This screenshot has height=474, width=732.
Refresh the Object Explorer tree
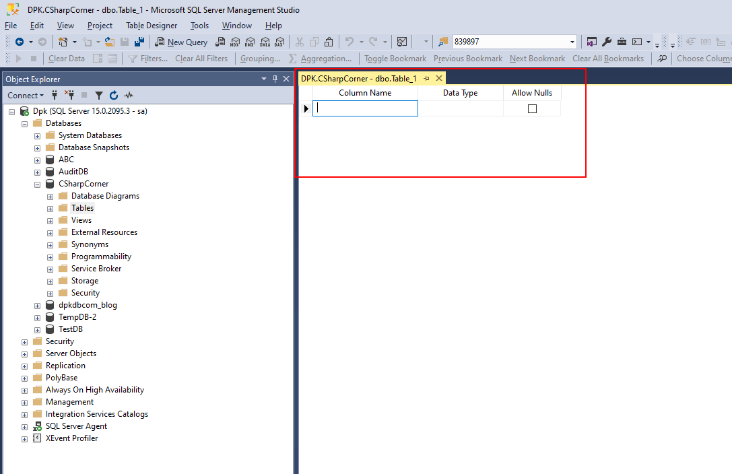tap(113, 95)
